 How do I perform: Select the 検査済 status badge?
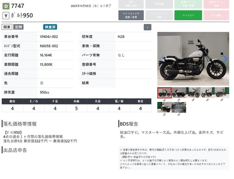tap(50, 27)
